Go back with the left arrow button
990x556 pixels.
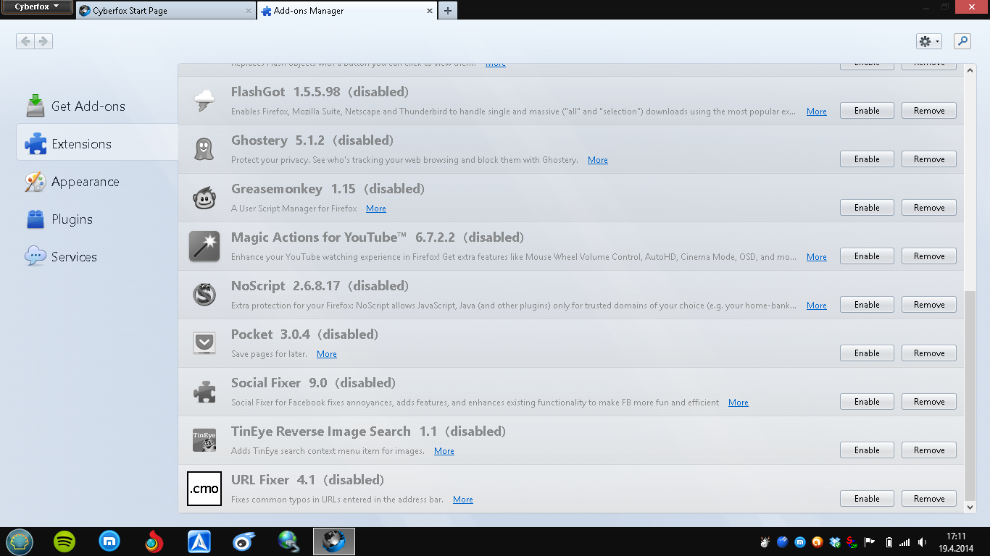pos(25,41)
